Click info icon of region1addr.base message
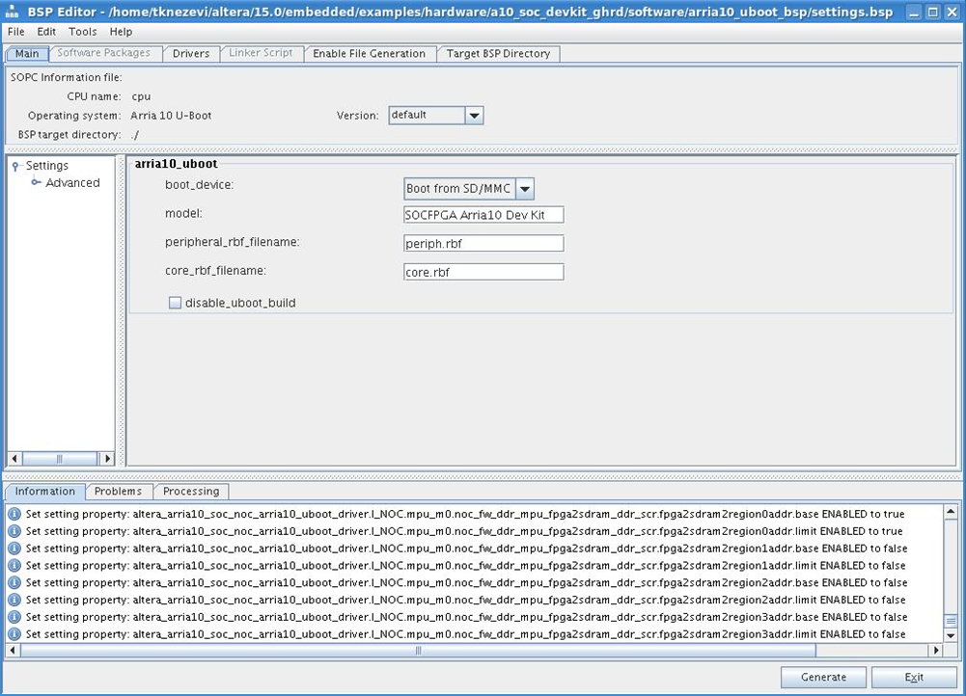The image size is (966, 696). pyautogui.click(x=14, y=549)
